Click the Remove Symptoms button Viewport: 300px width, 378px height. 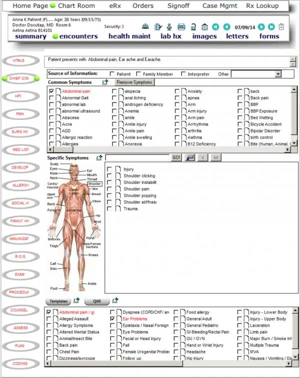[x=134, y=82]
